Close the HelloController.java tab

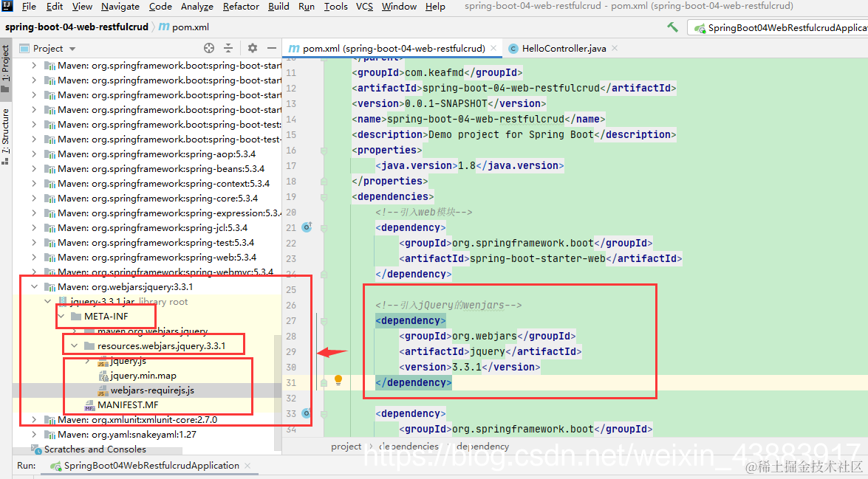click(615, 48)
